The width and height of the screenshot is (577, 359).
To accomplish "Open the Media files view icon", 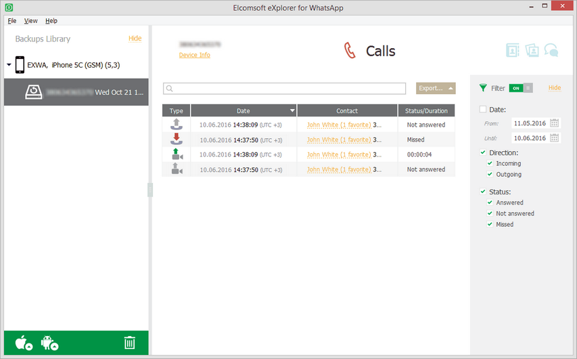I will coord(532,50).
